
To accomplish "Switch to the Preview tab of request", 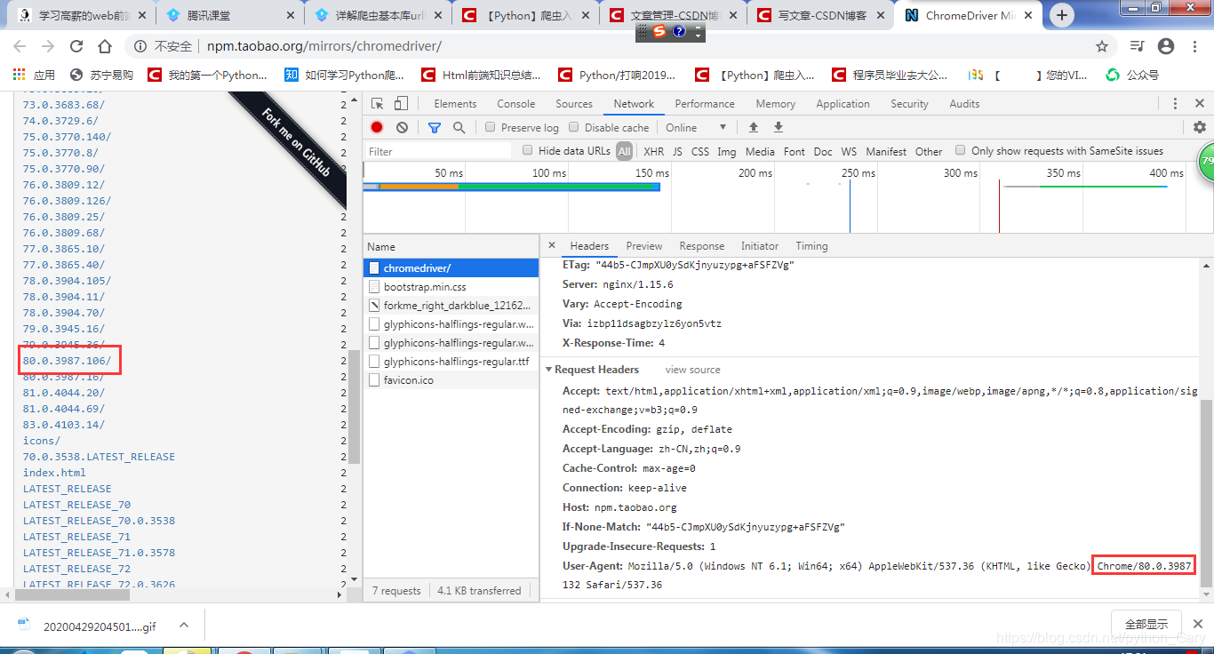I will [x=644, y=246].
